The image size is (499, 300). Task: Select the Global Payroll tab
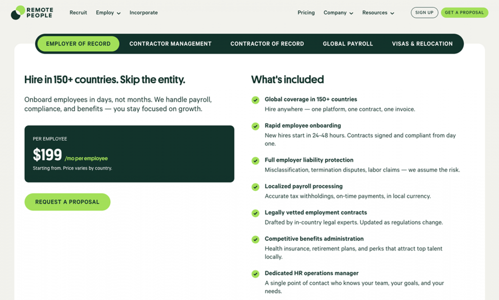point(347,44)
